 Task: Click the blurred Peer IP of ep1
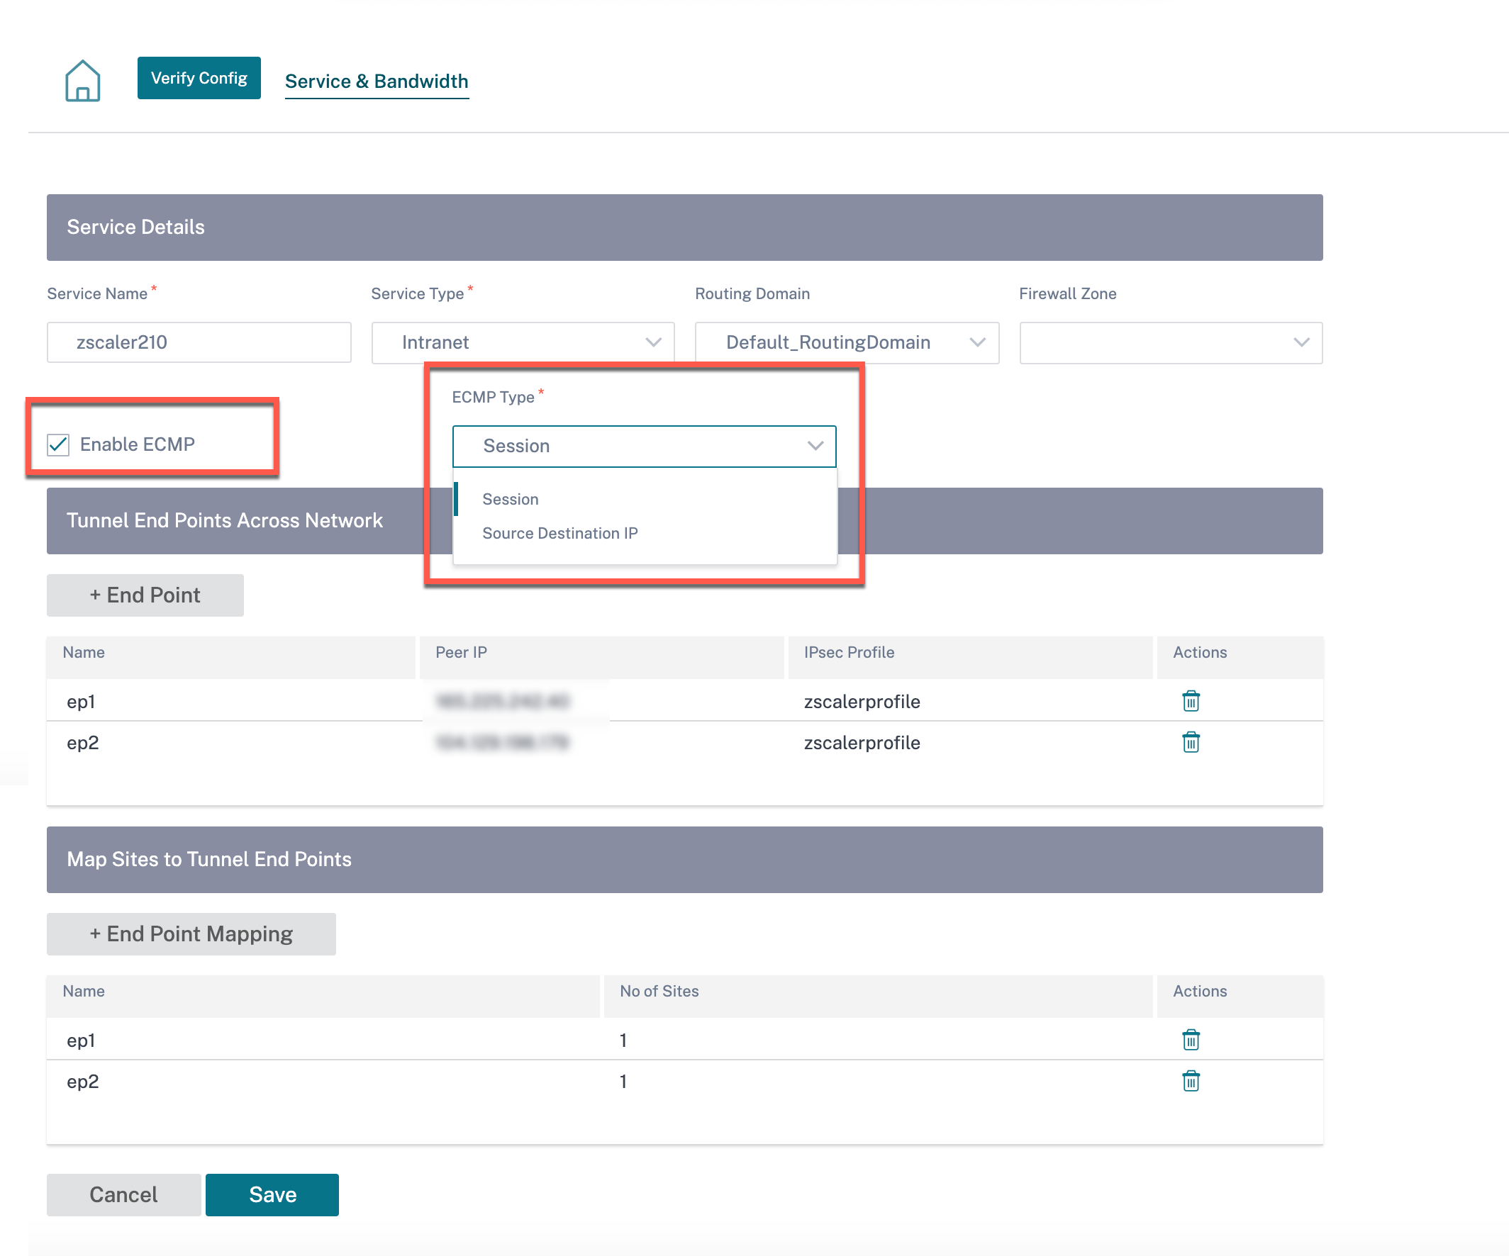point(502,700)
